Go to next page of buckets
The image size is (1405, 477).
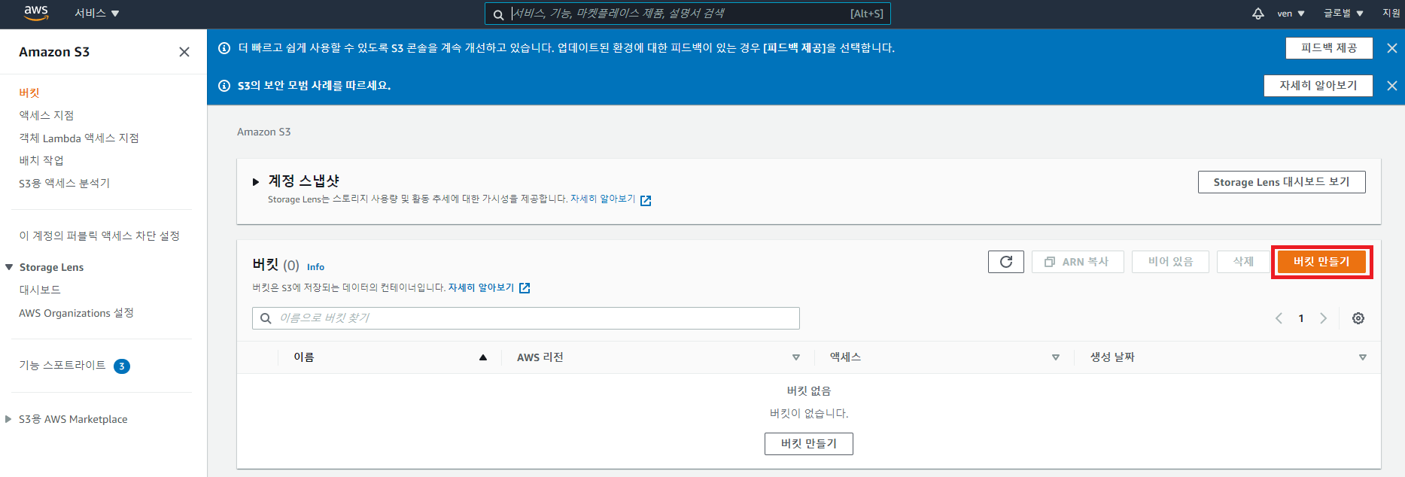click(x=1323, y=318)
